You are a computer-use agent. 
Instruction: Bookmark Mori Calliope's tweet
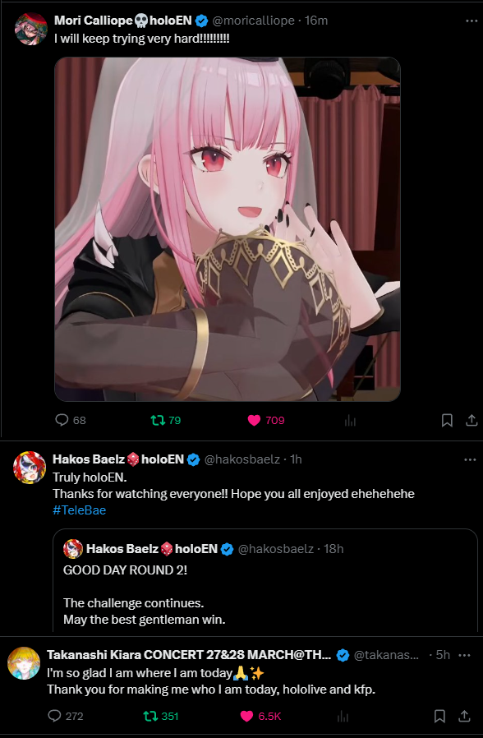point(447,420)
